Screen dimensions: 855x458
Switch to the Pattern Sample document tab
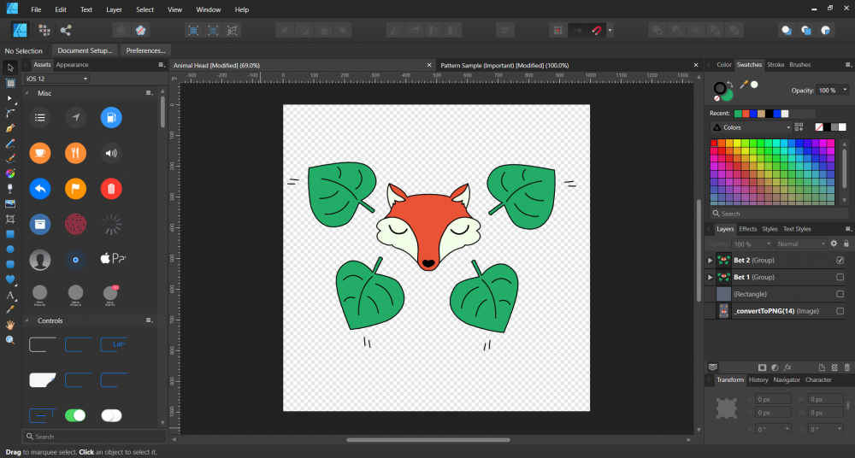tap(493, 65)
